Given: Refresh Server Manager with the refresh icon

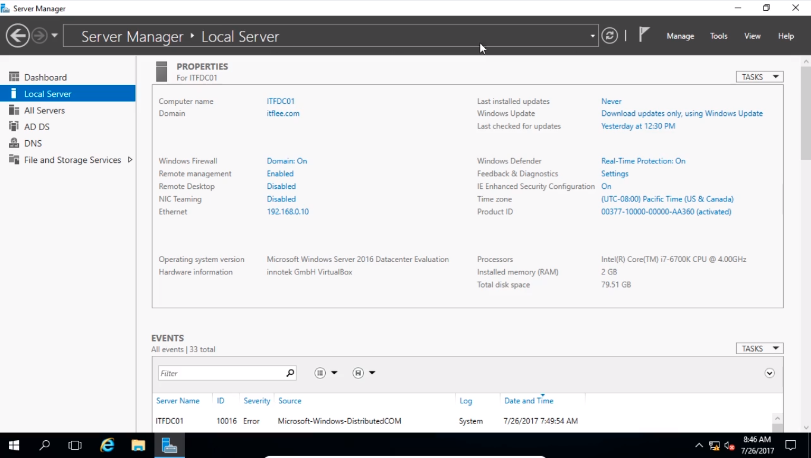Looking at the screenshot, I should [609, 36].
